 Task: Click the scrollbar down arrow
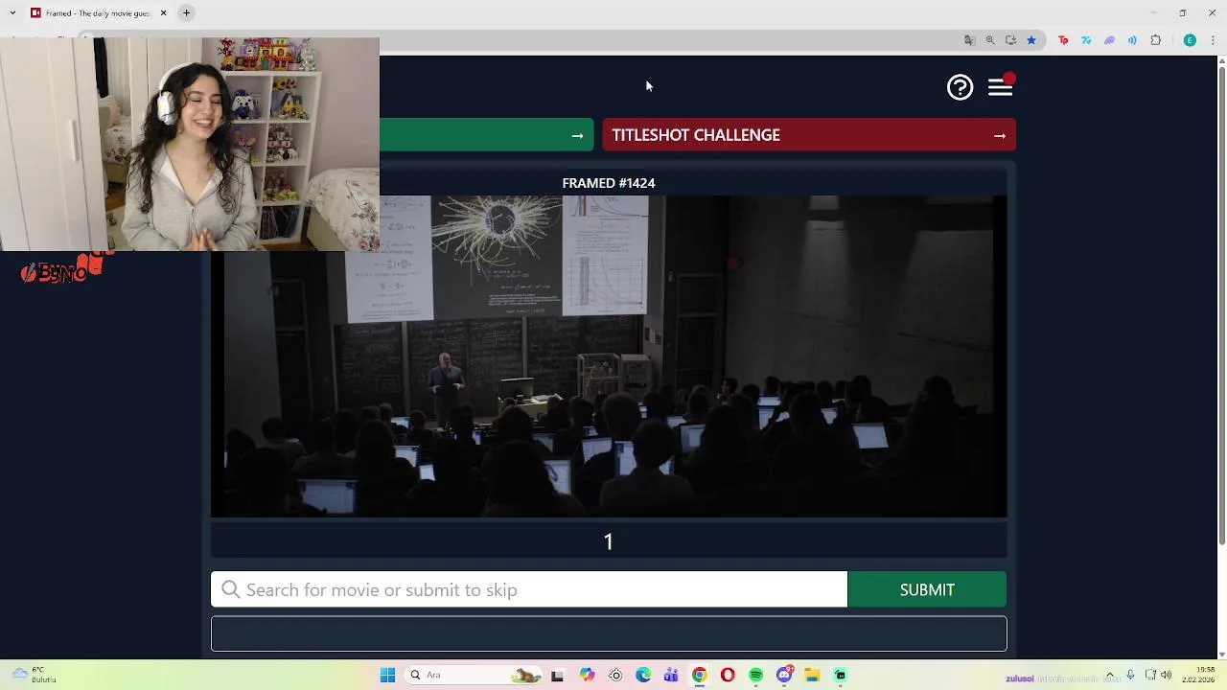coord(1221,655)
